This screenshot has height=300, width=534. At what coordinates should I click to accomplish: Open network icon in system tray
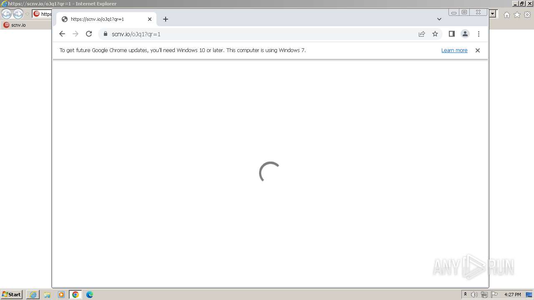pos(484,295)
